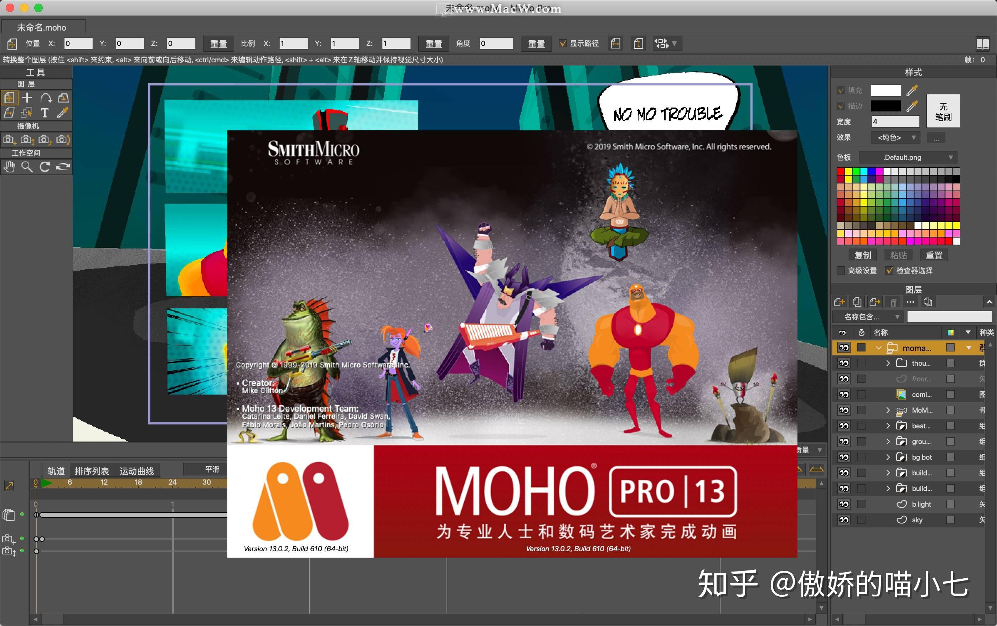This screenshot has height=626, width=997.
Task: Click the timeline expand arrows icon
Action: coord(9,485)
